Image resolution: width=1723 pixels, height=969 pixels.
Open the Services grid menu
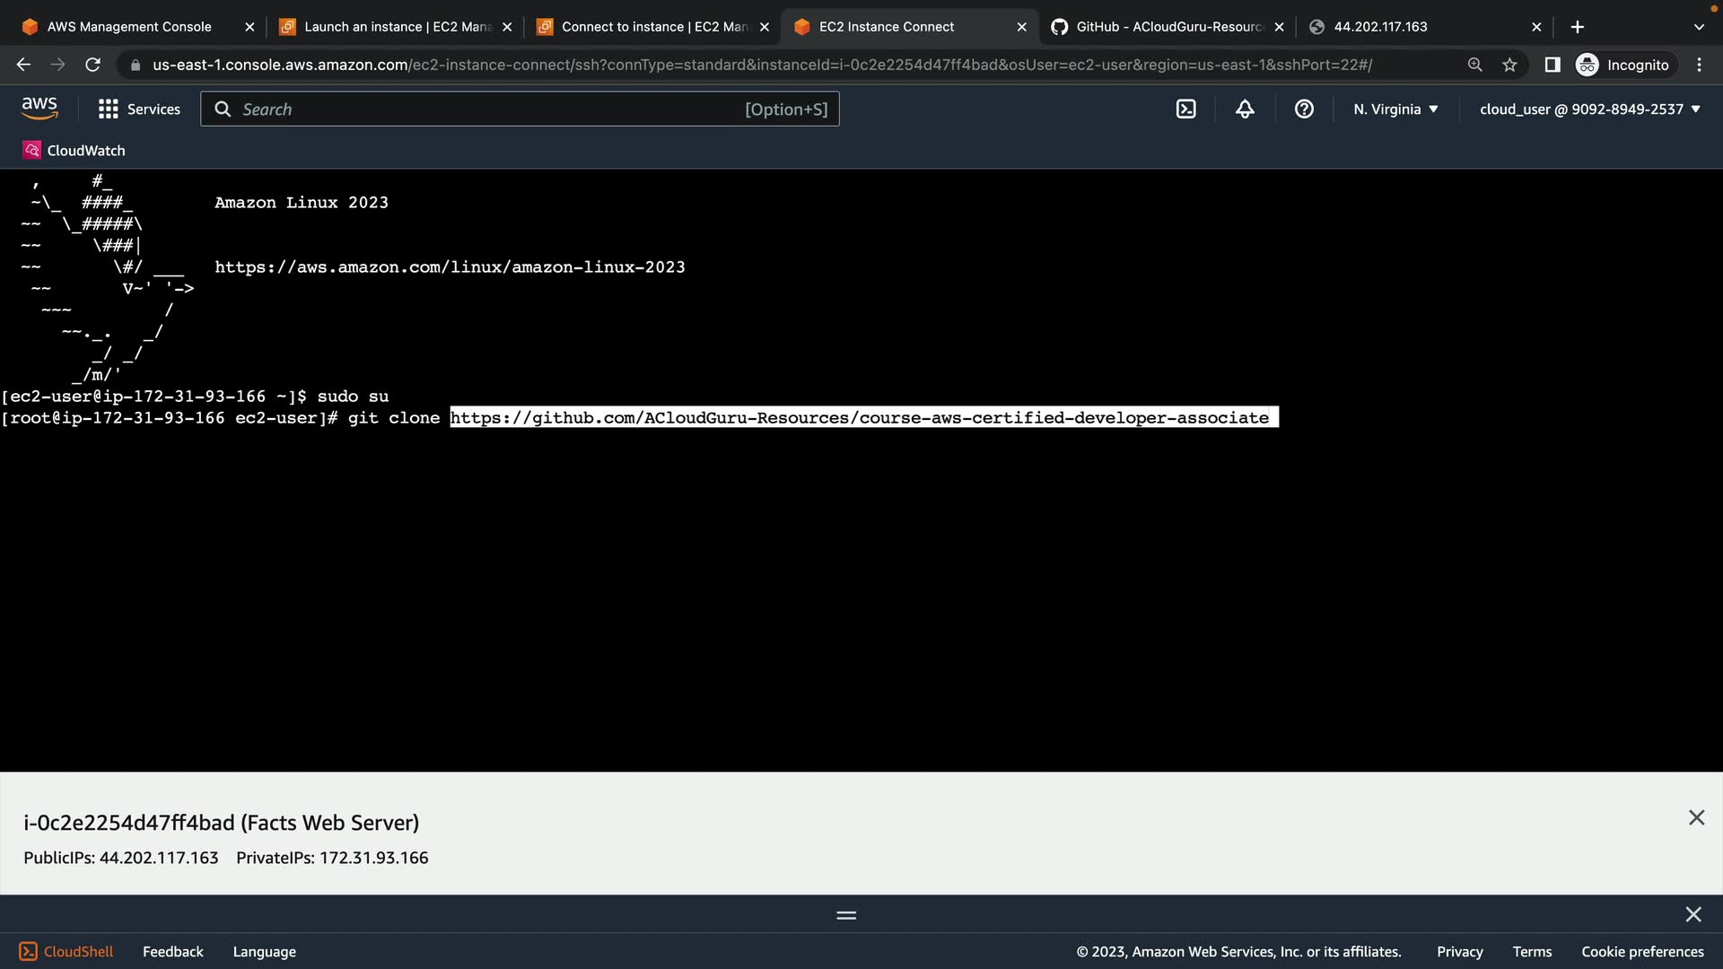click(x=139, y=109)
